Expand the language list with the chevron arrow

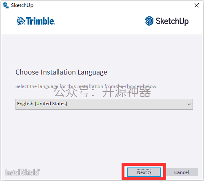189,104
